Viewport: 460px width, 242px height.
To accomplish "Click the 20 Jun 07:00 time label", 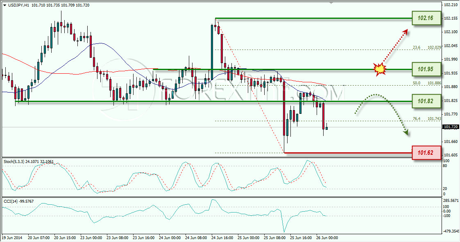I will 39,237.
